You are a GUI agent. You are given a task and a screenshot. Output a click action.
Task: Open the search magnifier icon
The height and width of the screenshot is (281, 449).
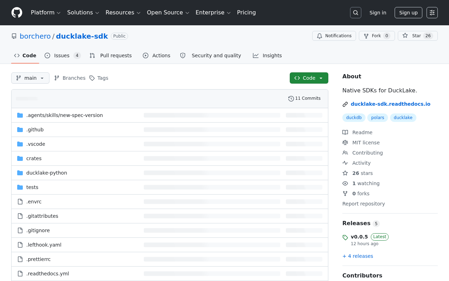click(x=356, y=13)
